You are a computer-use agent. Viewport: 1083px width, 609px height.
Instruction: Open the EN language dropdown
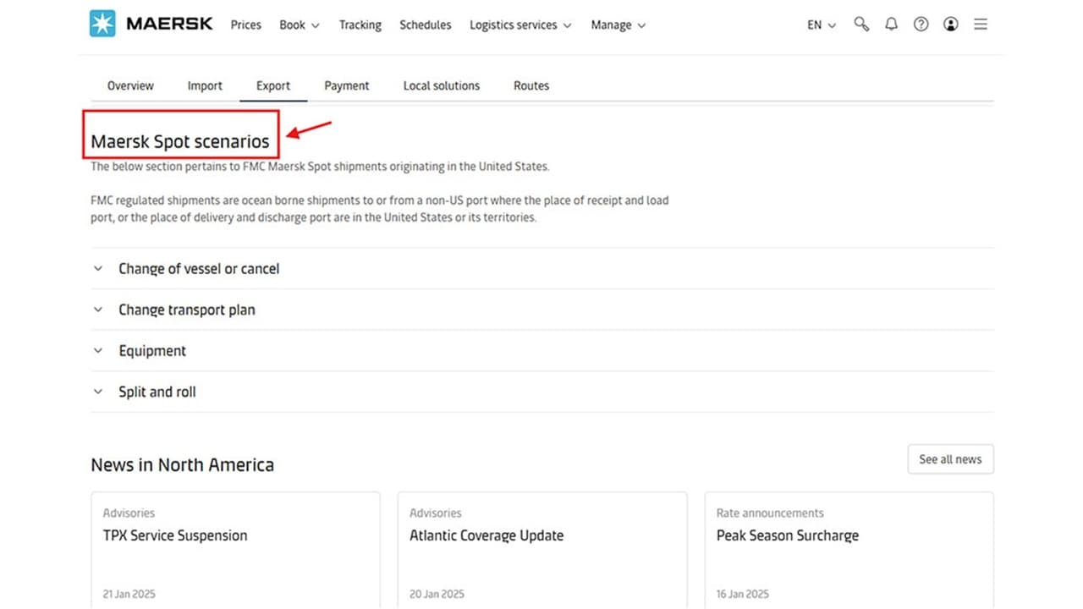(821, 25)
